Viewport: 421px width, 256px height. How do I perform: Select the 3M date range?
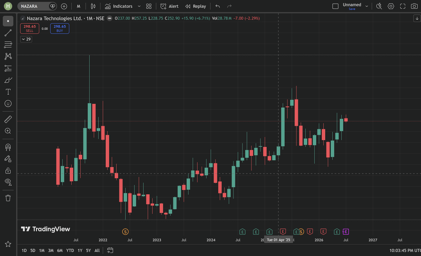pyautogui.click(x=51, y=250)
